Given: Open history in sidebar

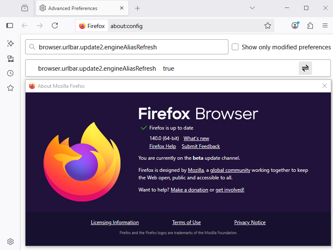Looking at the screenshot, I should [10, 73].
